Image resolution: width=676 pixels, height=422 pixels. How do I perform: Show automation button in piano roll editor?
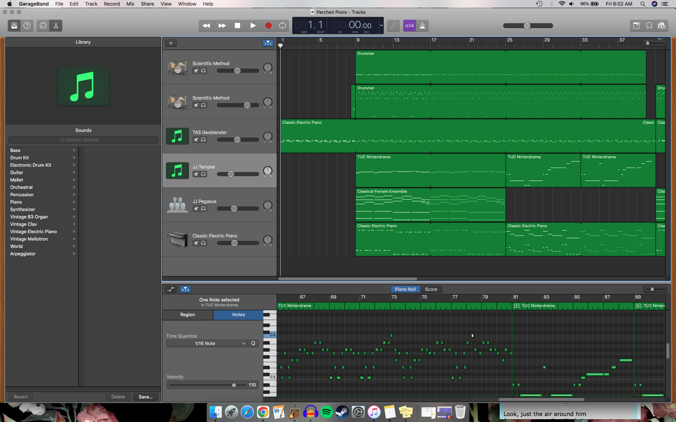click(x=171, y=289)
